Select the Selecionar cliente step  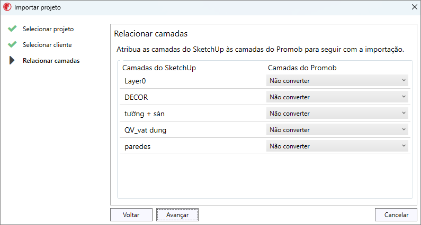click(x=47, y=45)
